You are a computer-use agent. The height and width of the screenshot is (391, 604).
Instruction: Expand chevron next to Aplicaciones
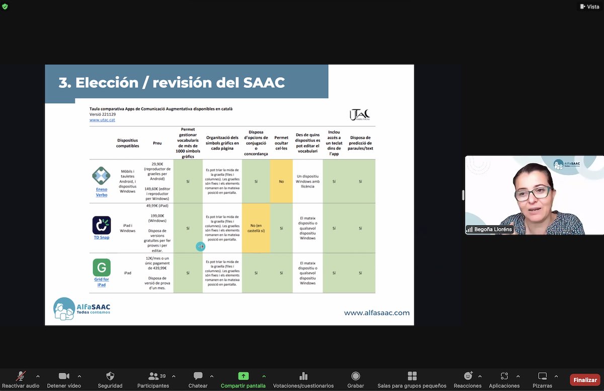[x=518, y=376]
